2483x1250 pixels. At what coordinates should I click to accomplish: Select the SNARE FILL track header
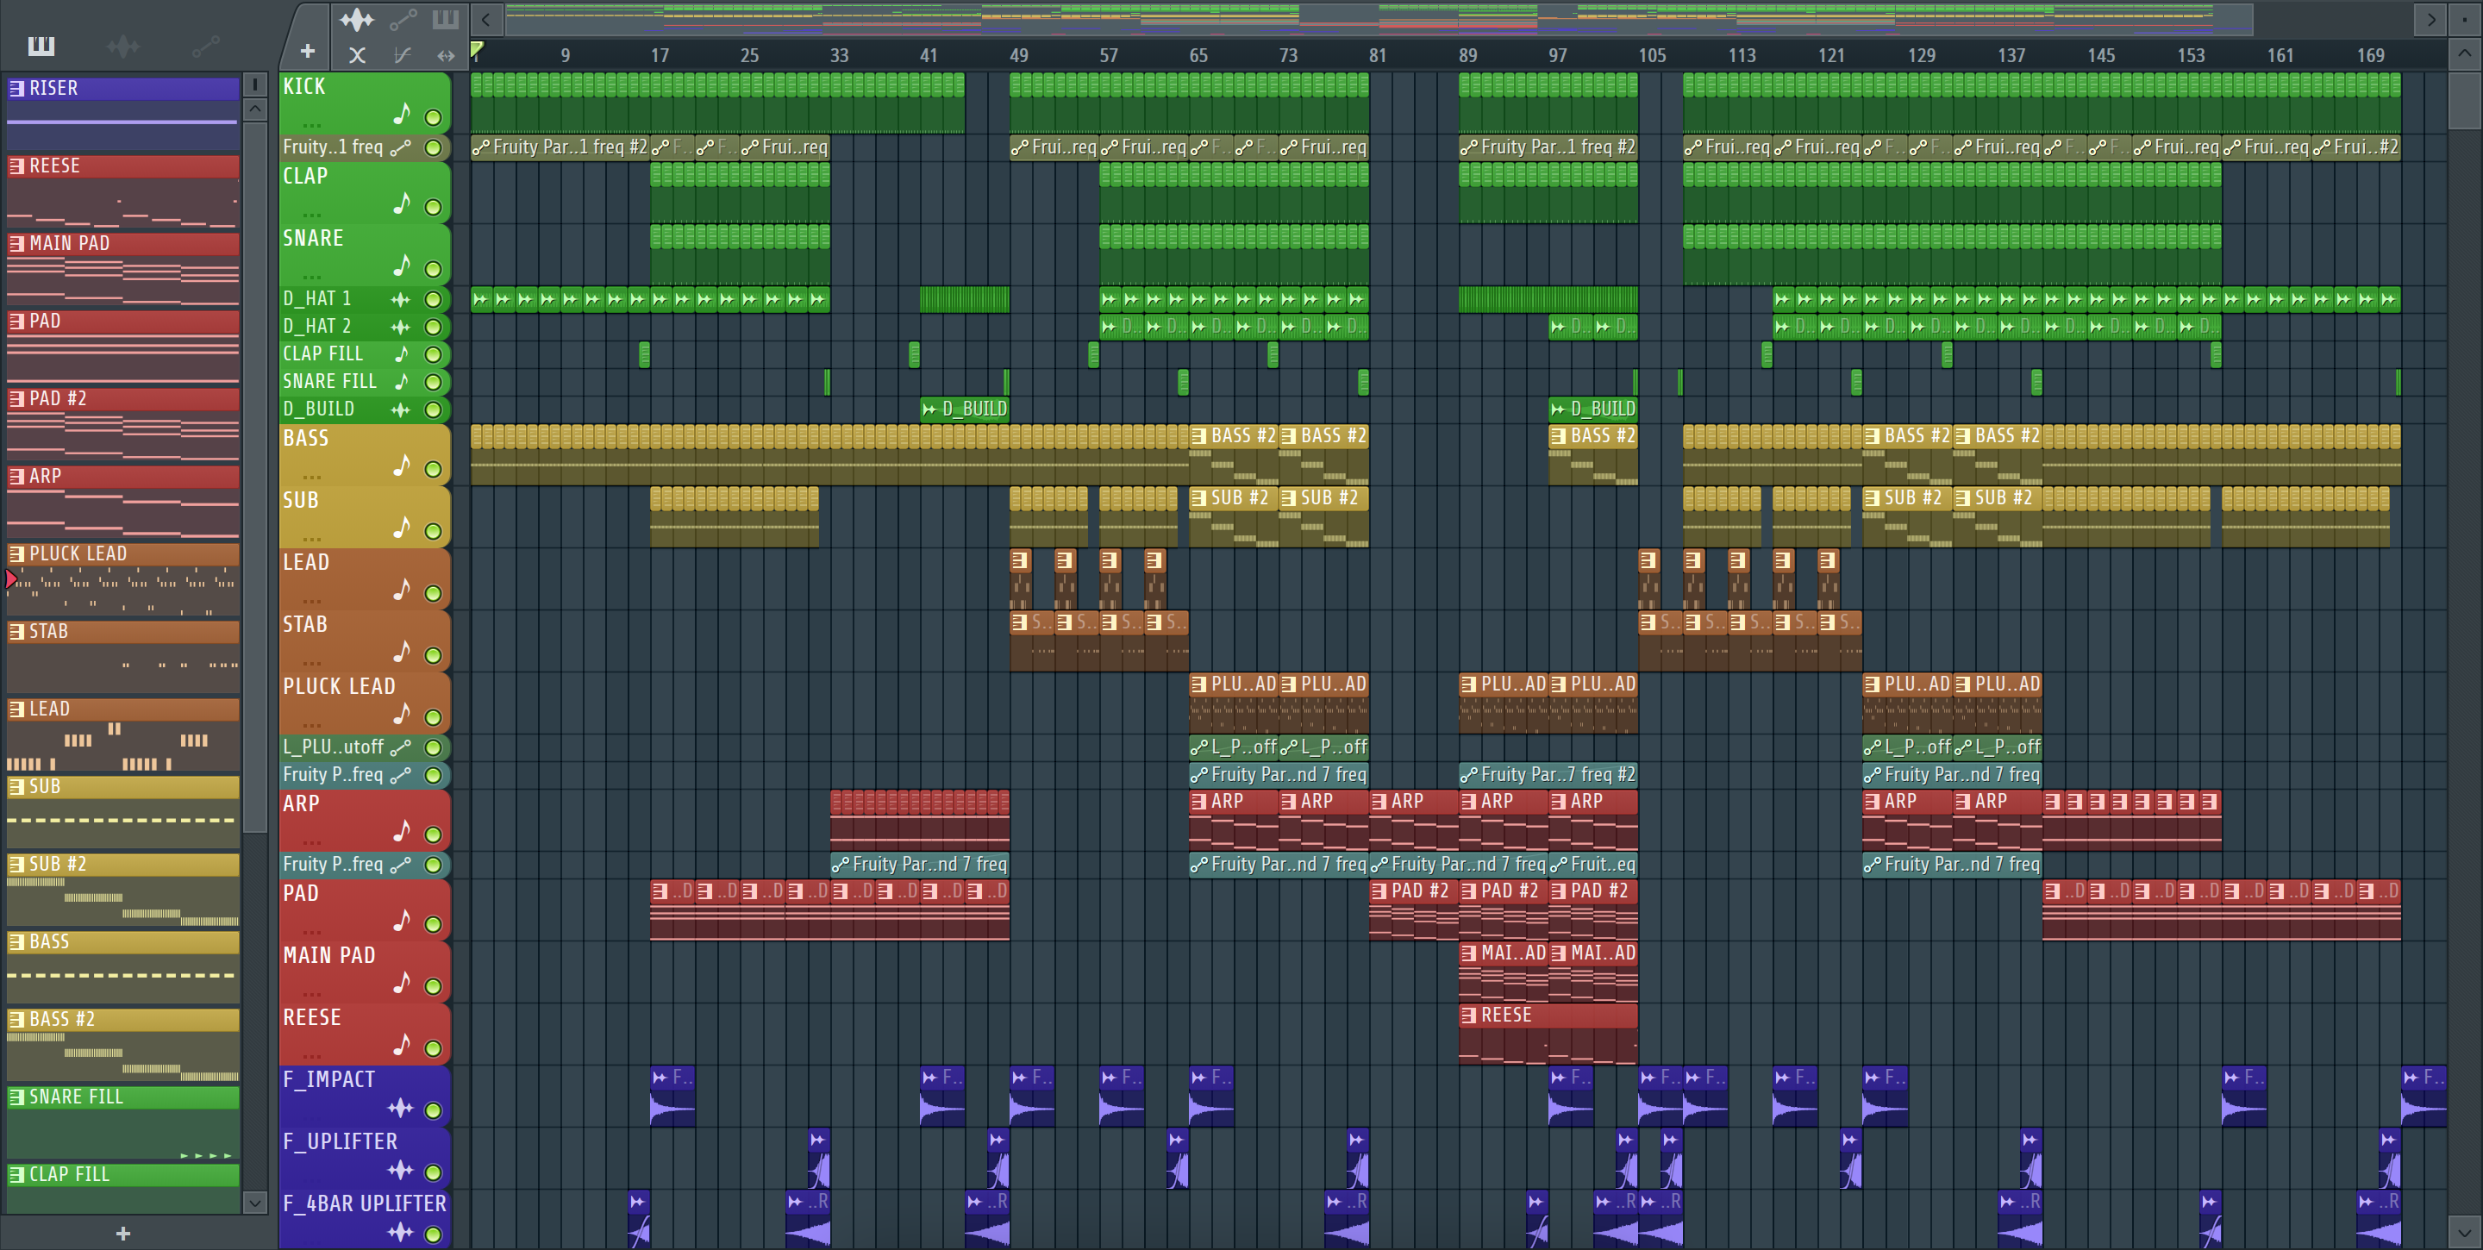(x=365, y=382)
